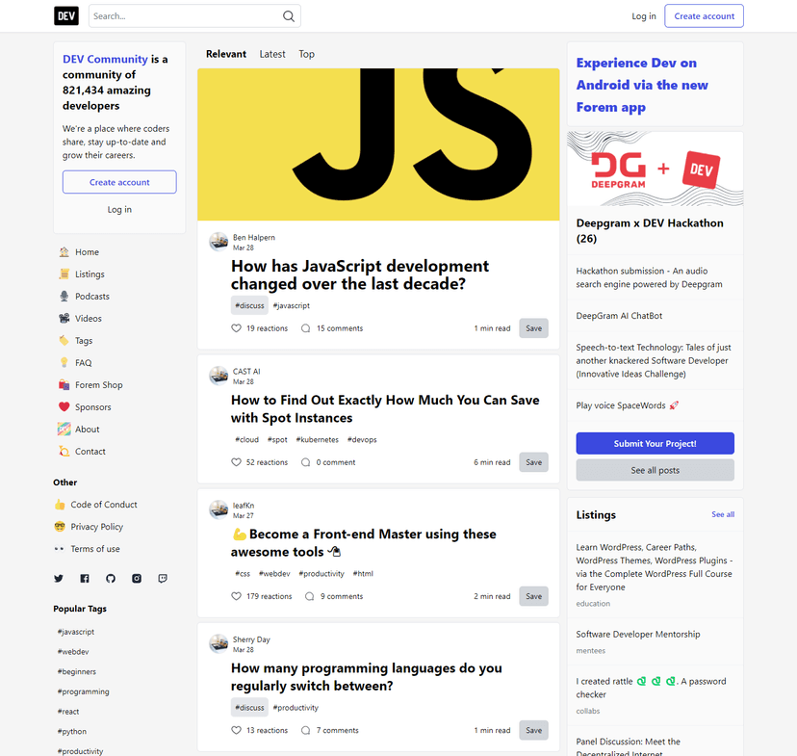This screenshot has height=756, width=797.
Task: Switch to the Relevant feed tab
Action: pyautogui.click(x=226, y=54)
